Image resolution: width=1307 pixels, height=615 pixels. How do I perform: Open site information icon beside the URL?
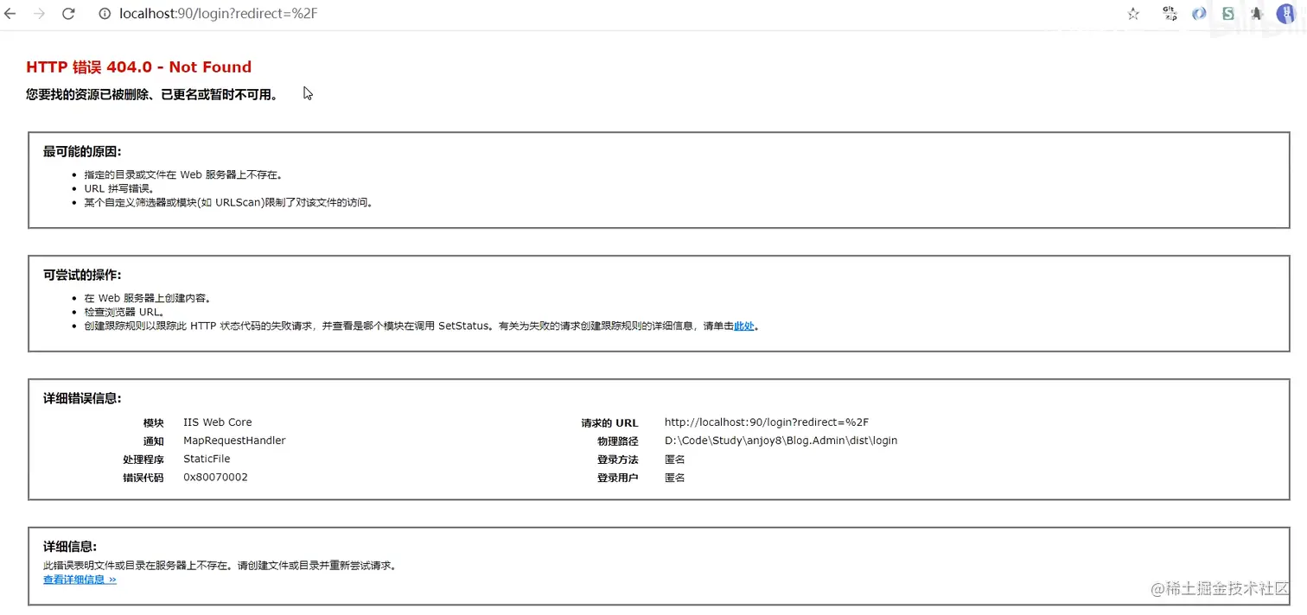[x=105, y=14]
